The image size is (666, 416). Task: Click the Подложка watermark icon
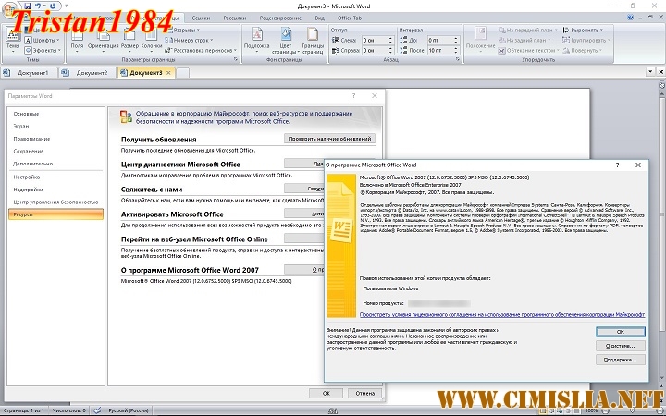point(257,40)
